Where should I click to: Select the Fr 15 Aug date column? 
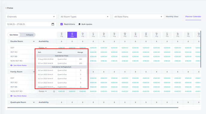tap(93, 35)
